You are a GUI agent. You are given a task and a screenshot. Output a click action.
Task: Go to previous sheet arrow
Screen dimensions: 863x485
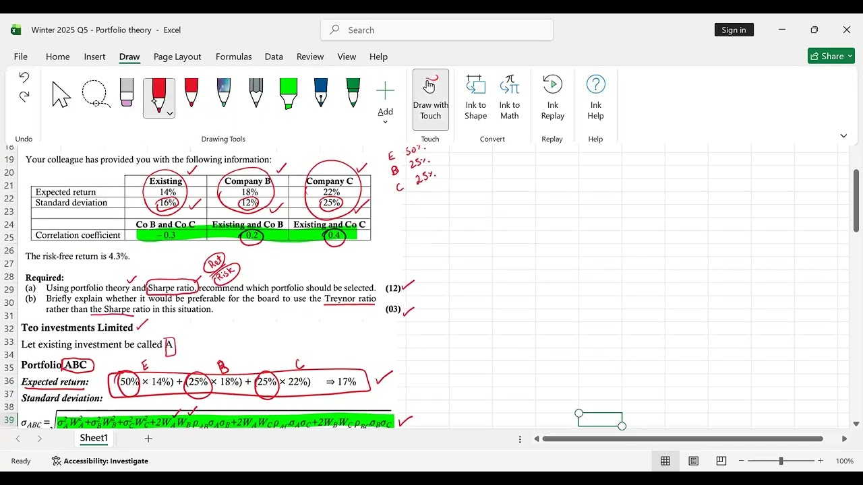18,439
